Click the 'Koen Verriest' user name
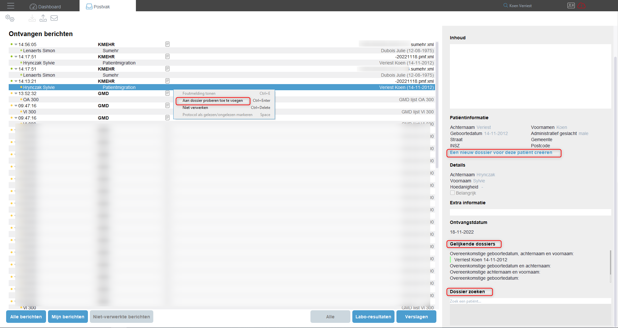Screen dimensions: 618x328 tap(520, 6)
